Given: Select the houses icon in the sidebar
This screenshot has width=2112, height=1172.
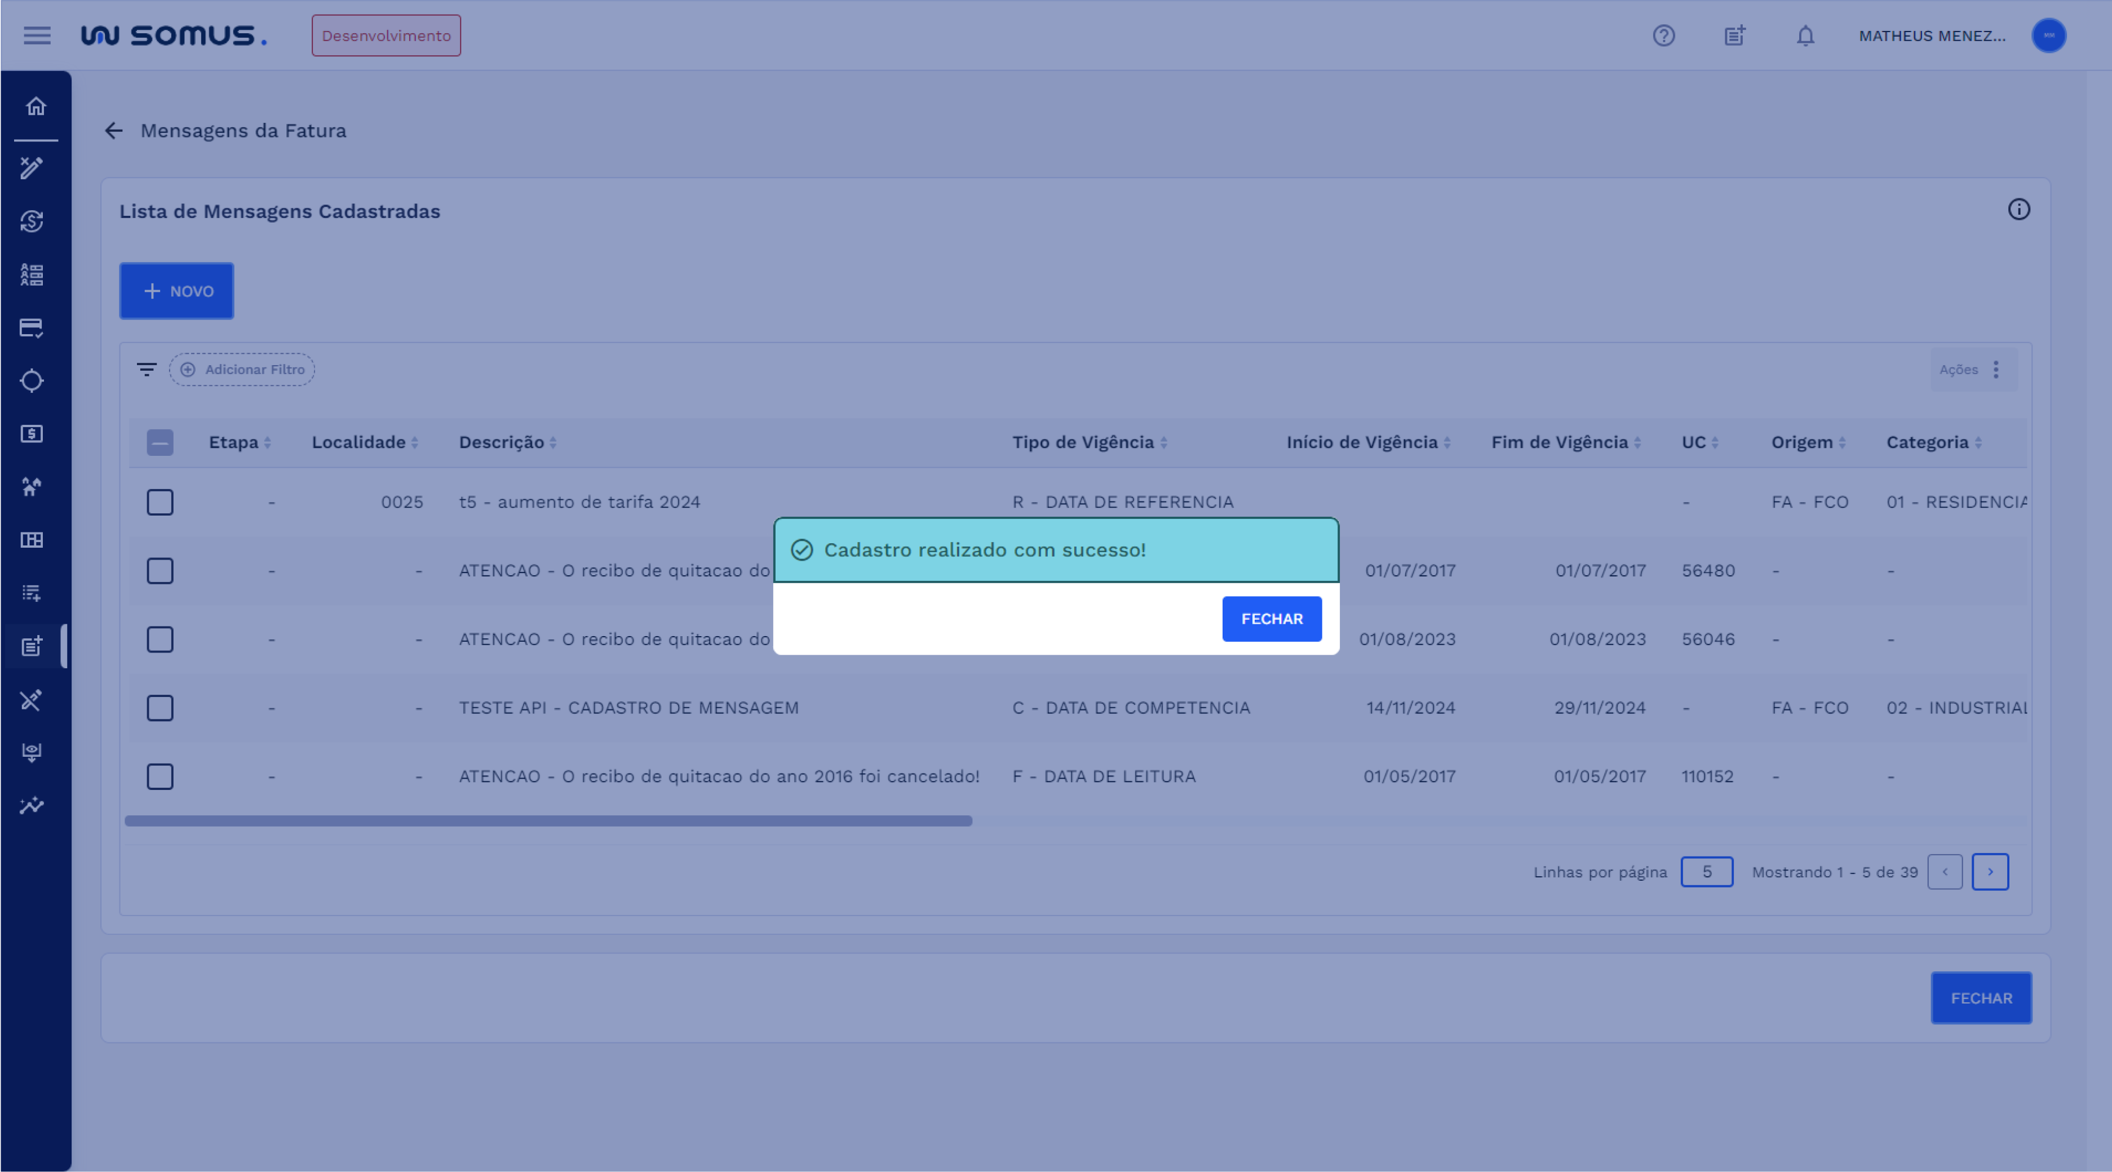Looking at the screenshot, I should pyautogui.click(x=33, y=487).
